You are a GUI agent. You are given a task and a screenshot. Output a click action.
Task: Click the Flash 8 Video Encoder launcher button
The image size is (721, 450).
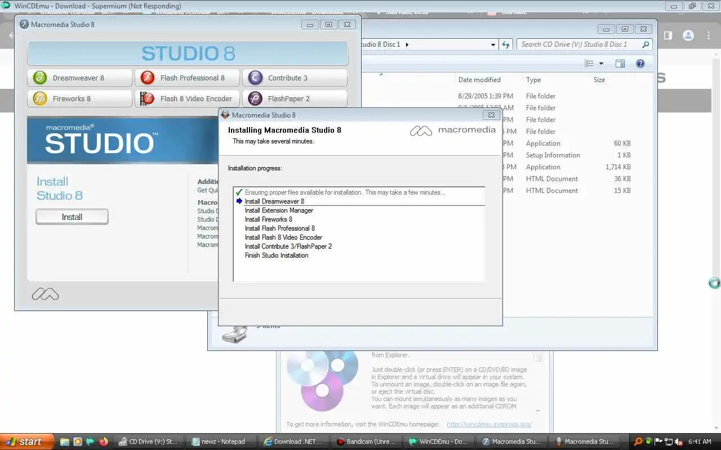[187, 98]
